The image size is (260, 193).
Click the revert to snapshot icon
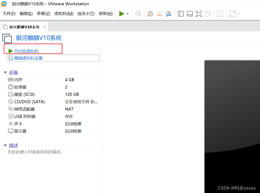159,14
